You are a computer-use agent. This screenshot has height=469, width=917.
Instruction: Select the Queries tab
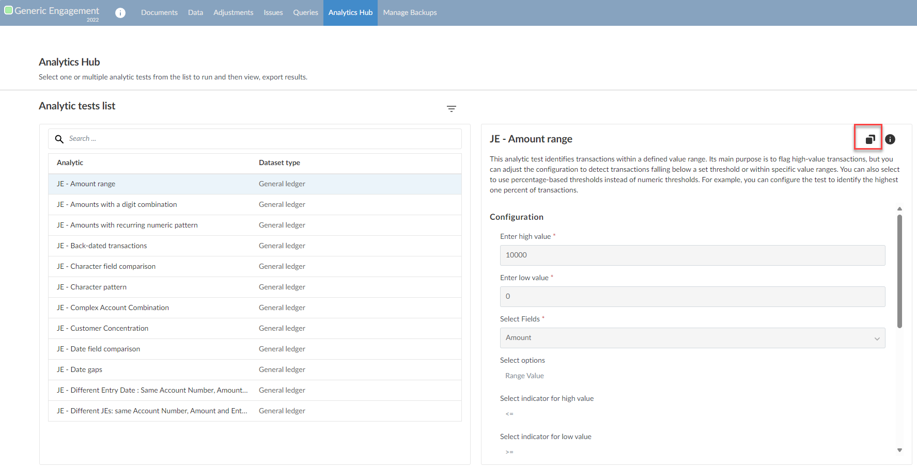306,13
